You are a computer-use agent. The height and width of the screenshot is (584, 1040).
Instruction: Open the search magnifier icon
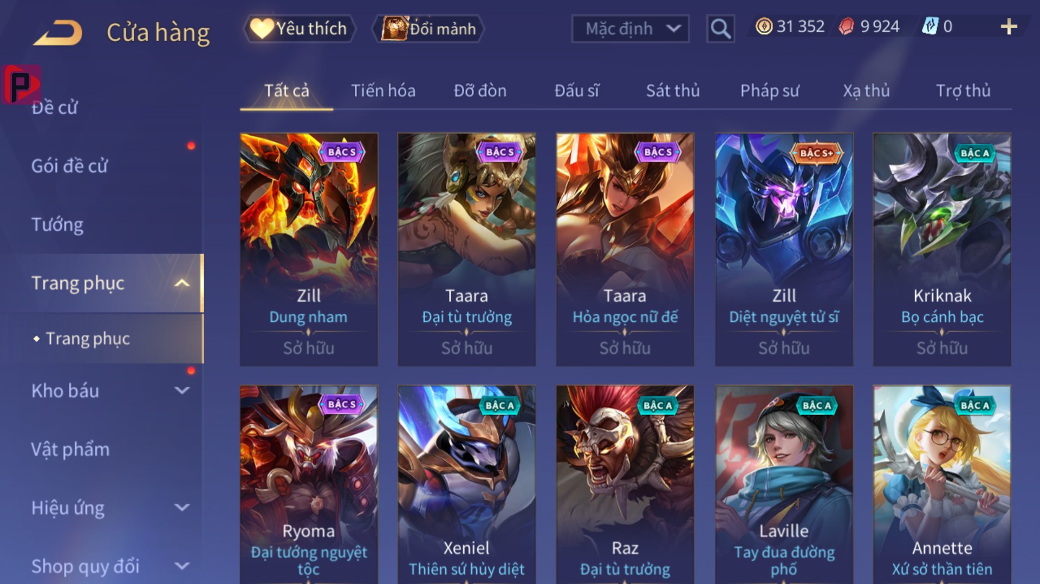point(720,28)
